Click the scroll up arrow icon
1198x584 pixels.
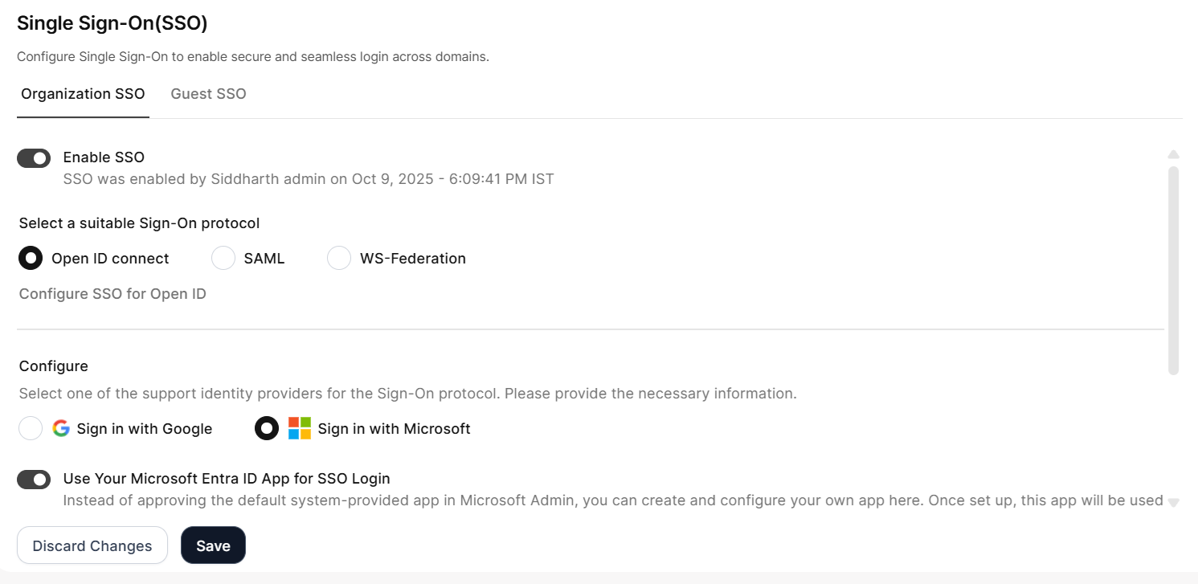coord(1173,154)
